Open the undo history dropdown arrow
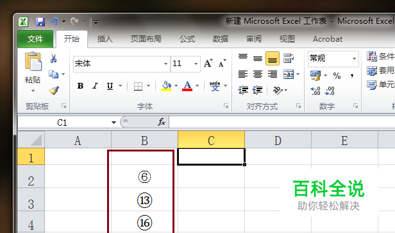Screen dimensions: 395x233 (63, 22)
